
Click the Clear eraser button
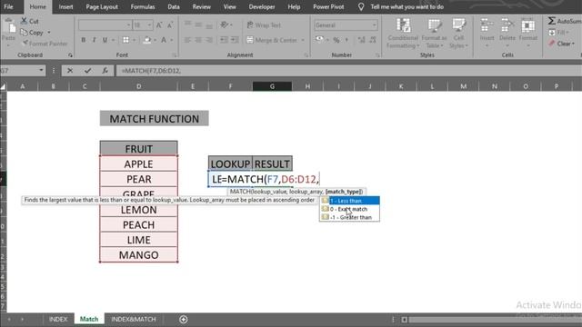(x=561, y=44)
